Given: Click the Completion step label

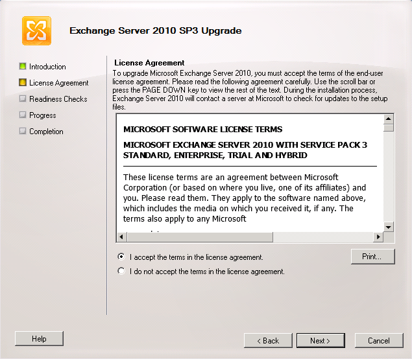Looking at the screenshot, I should [46, 132].
